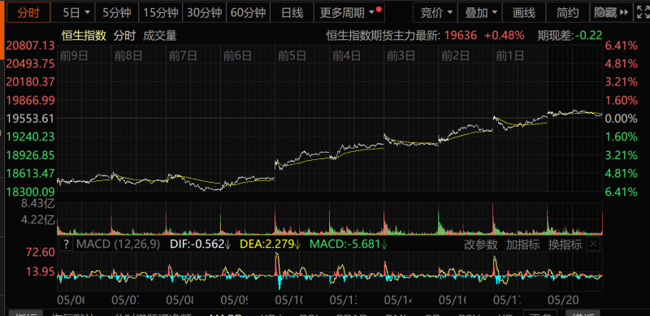
Task: Close the MACD indicator panel
Action: (594, 245)
